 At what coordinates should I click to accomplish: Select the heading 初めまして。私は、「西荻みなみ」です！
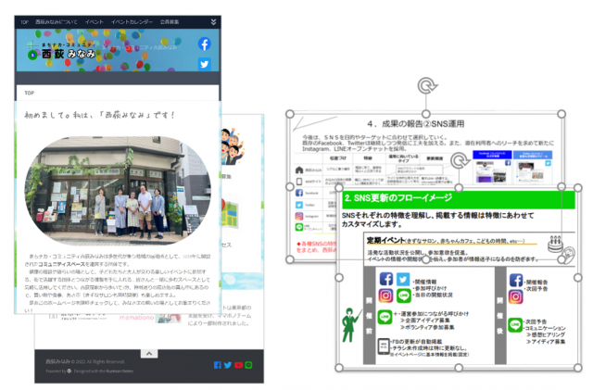(99, 115)
